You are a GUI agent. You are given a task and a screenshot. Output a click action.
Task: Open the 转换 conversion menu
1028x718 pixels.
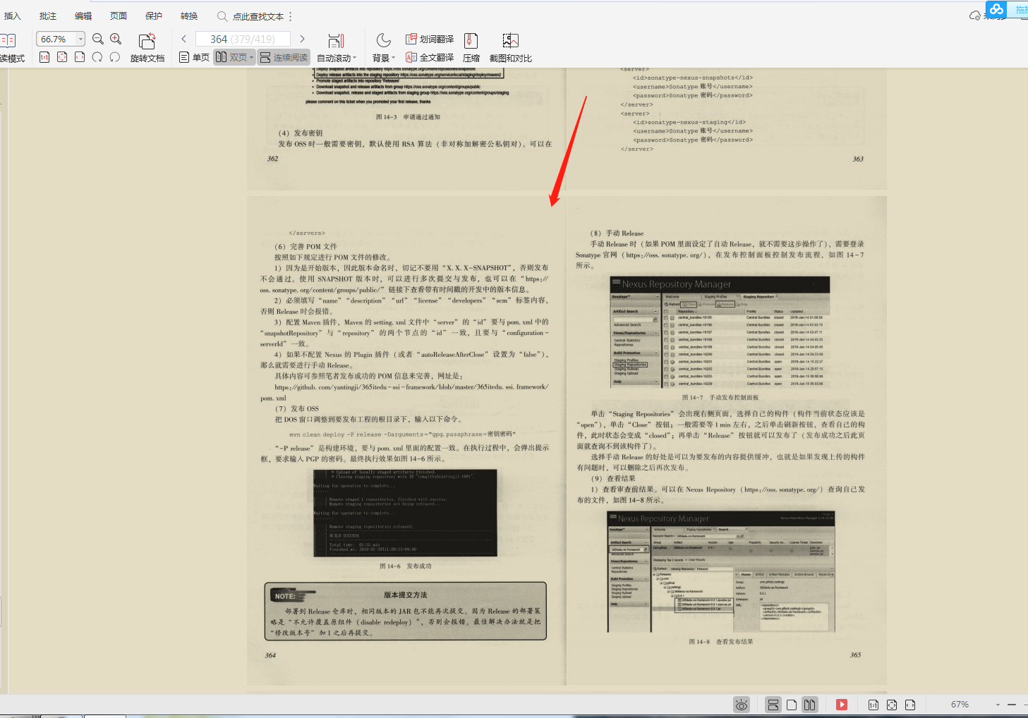[188, 16]
